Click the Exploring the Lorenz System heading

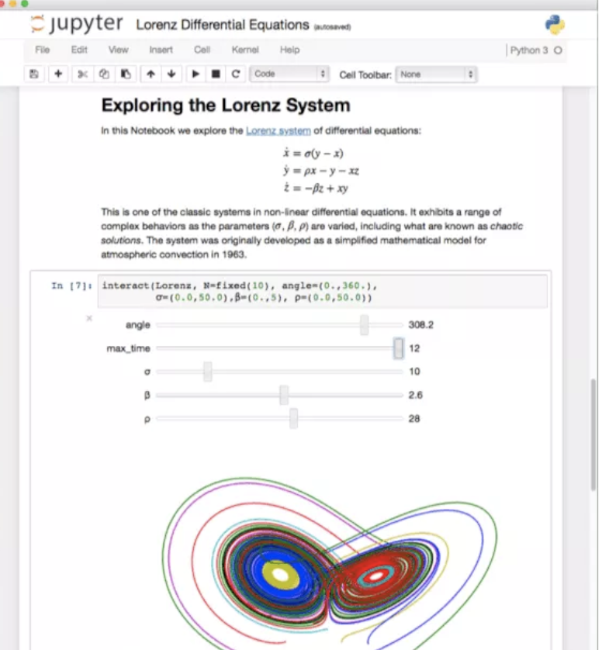[226, 105]
